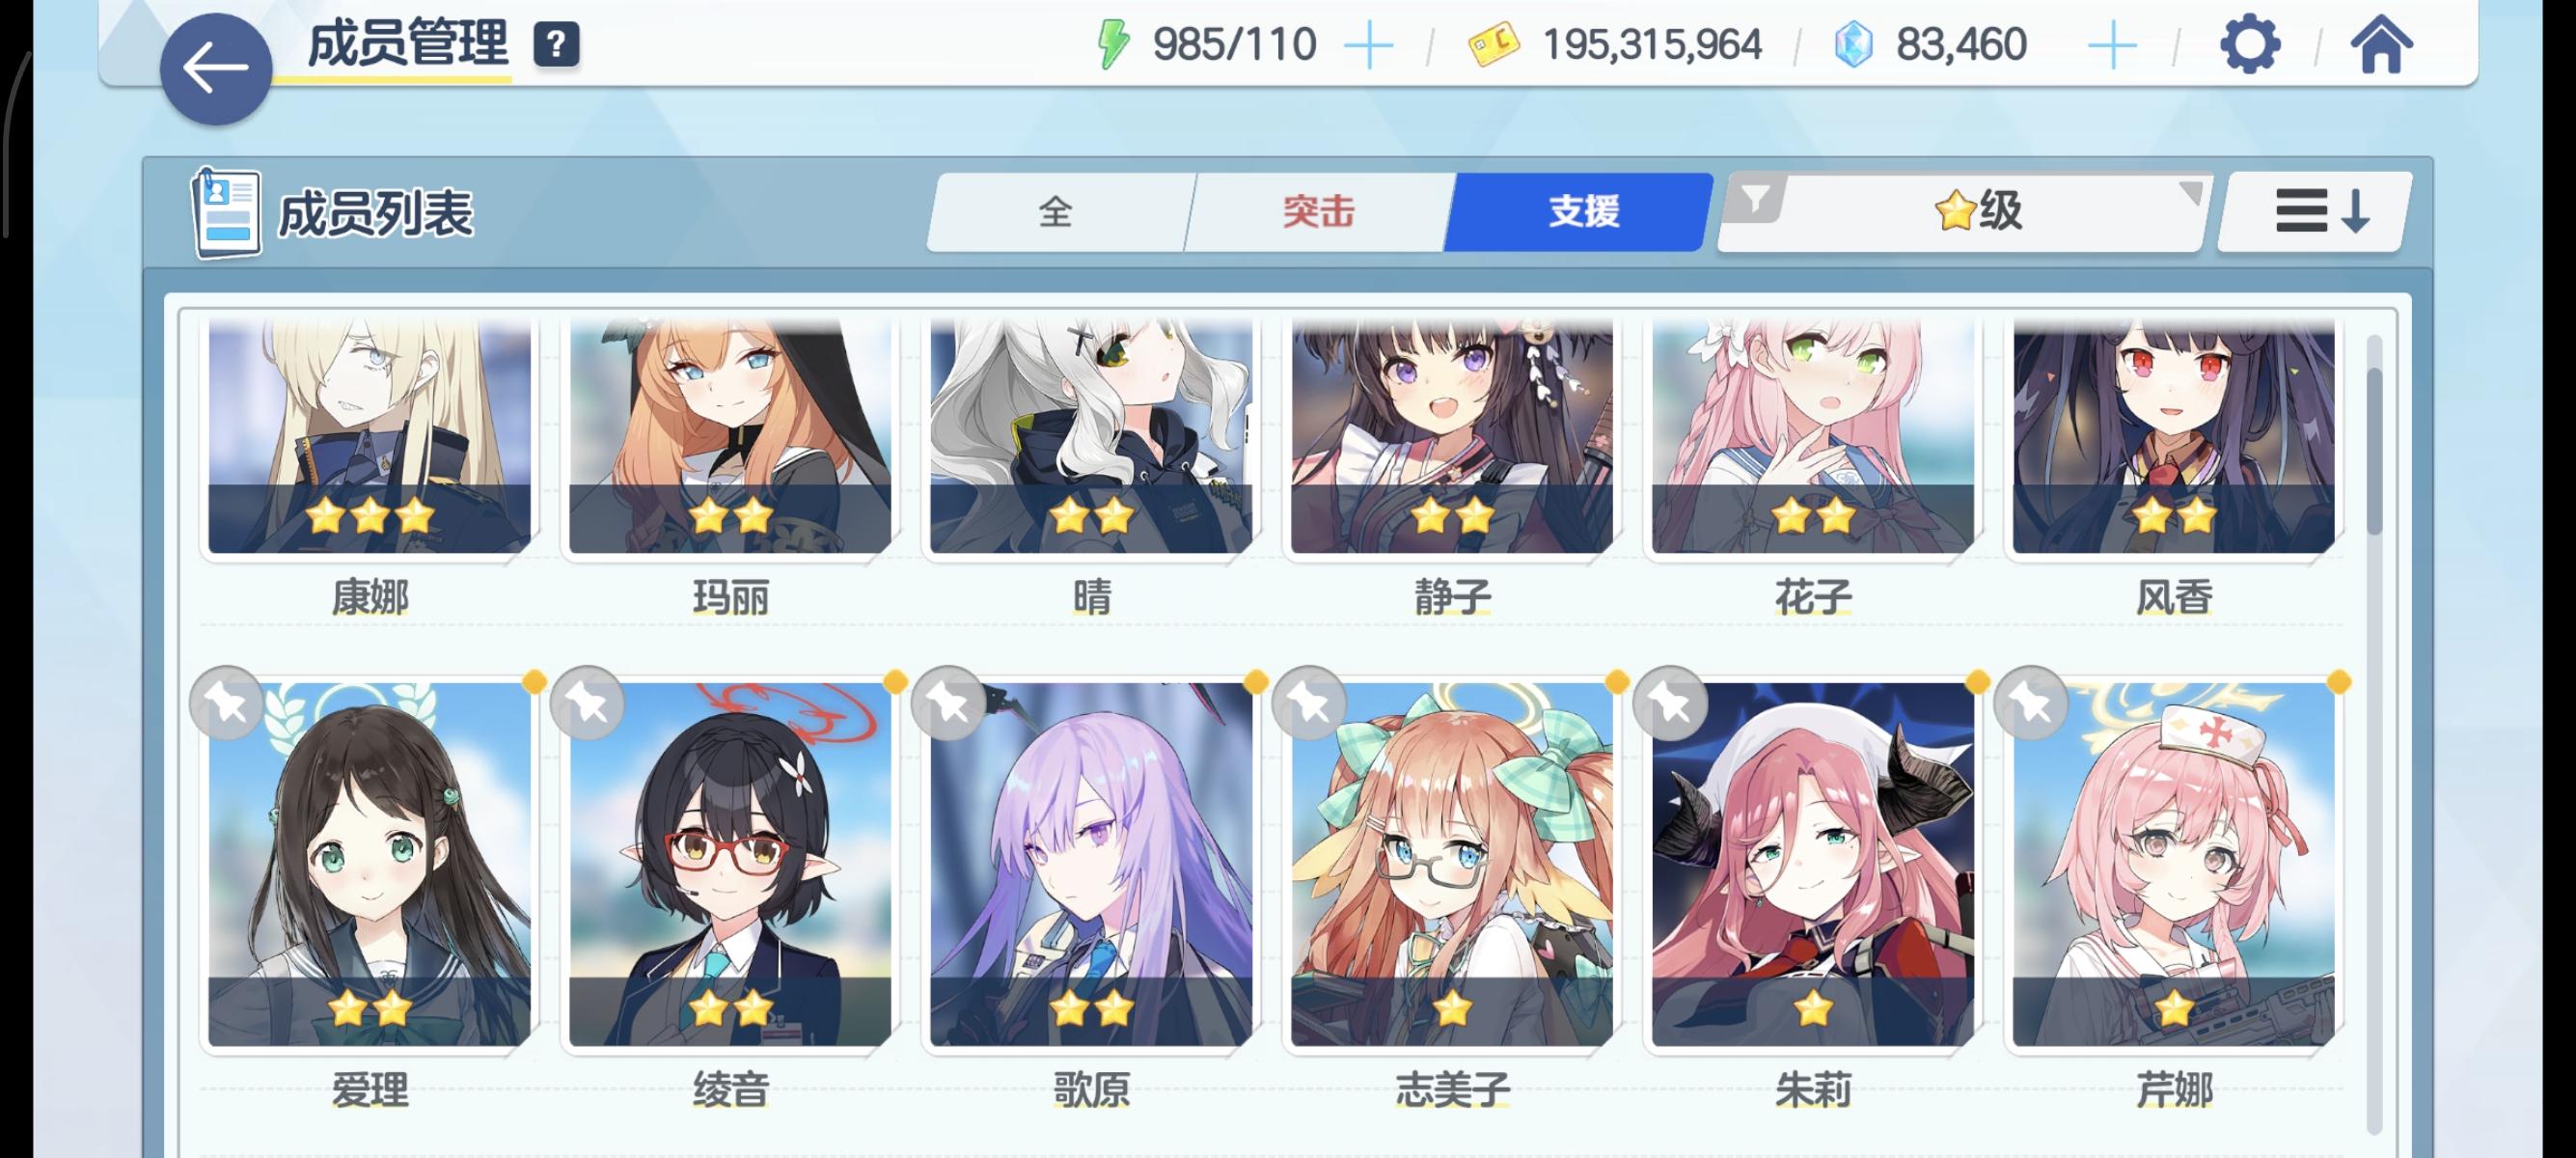Open the help question mark icon
This screenshot has width=2576, height=1158.
point(556,45)
